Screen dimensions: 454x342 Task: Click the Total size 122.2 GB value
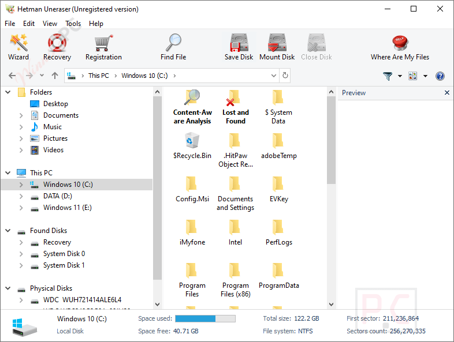[x=307, y=318]
